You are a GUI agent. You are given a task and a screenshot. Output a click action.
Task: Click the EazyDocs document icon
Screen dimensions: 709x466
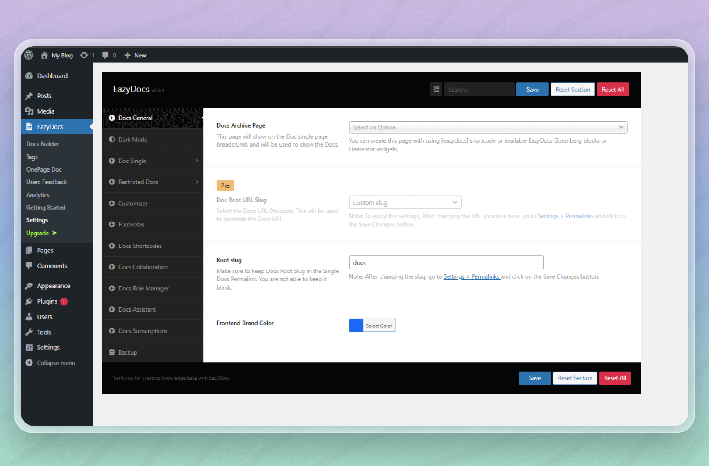(x=29, y=127)
